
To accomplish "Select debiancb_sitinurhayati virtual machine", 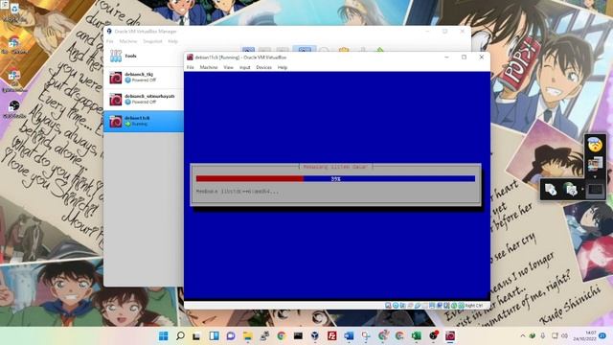I will 144,100.
